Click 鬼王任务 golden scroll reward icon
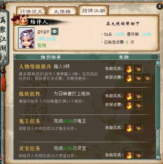Viewport: 163px width, 164px height. (129, 128)
